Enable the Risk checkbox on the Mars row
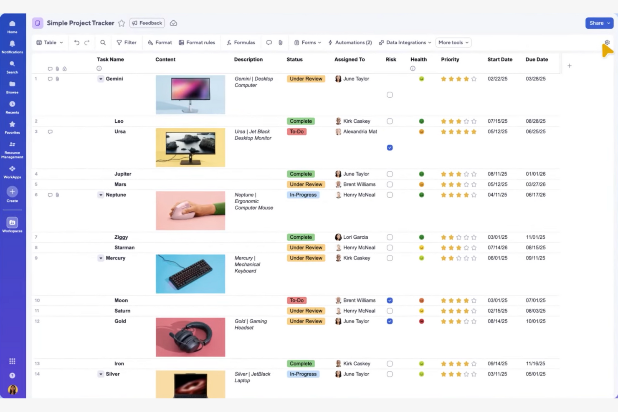Image resolution: width=618 pixels, height=412 pixels. coord(390,184)
